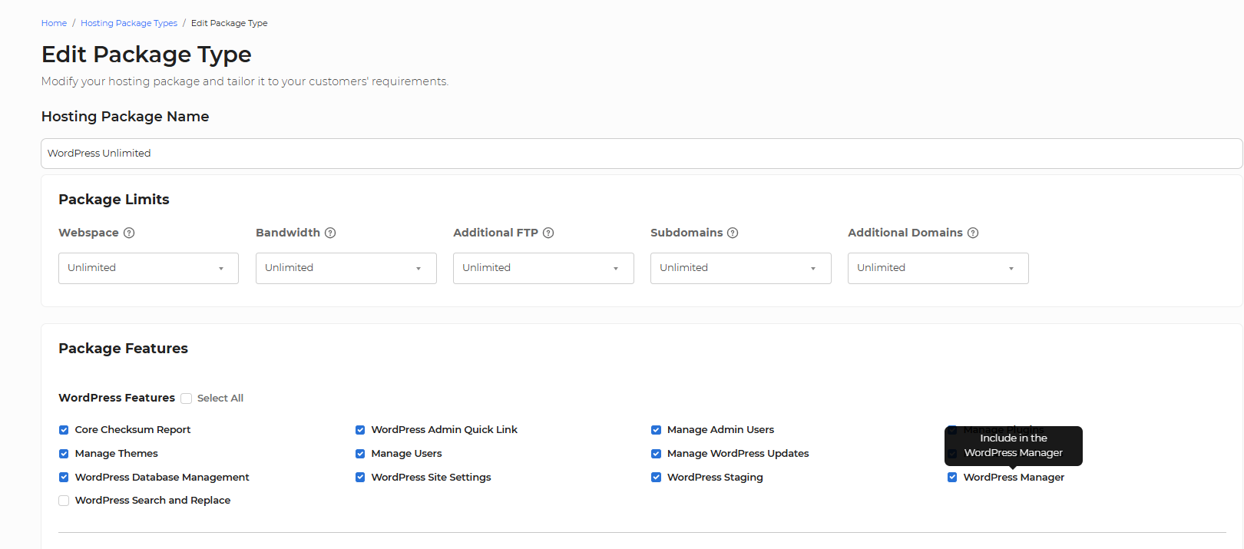Open Hosting Package Types breadcrumb link

129,23
